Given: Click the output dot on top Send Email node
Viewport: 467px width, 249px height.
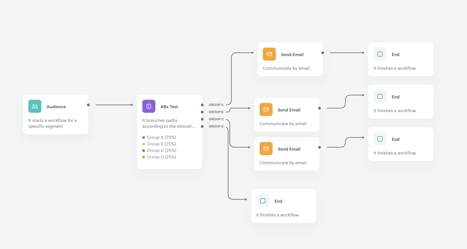Looking at the screenshot, I should click(322, 52).
